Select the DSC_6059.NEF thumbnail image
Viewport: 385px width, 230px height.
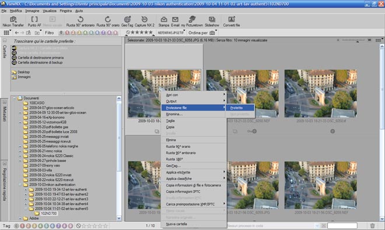[321, 185]
